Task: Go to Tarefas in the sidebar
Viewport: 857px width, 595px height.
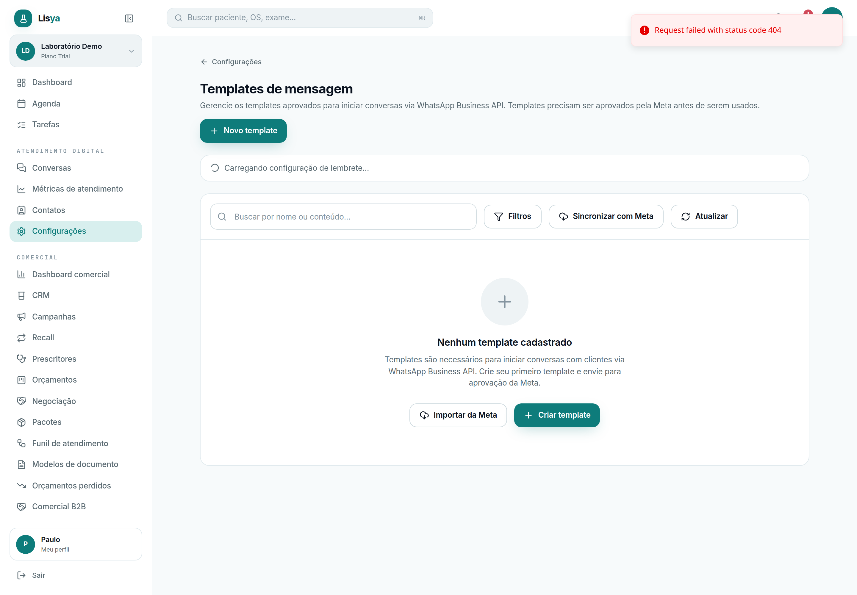Action: pyautogui.click(x=76, y=125)
